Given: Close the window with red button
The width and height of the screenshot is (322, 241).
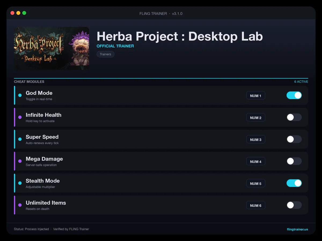Looking at the screenshot, I should coord(12,13).
